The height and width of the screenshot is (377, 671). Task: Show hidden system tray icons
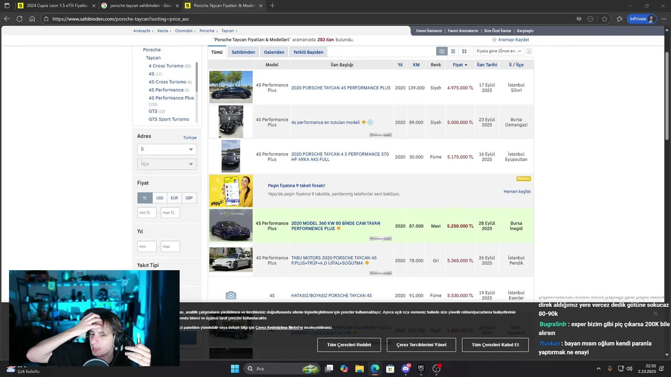point(599,369)
